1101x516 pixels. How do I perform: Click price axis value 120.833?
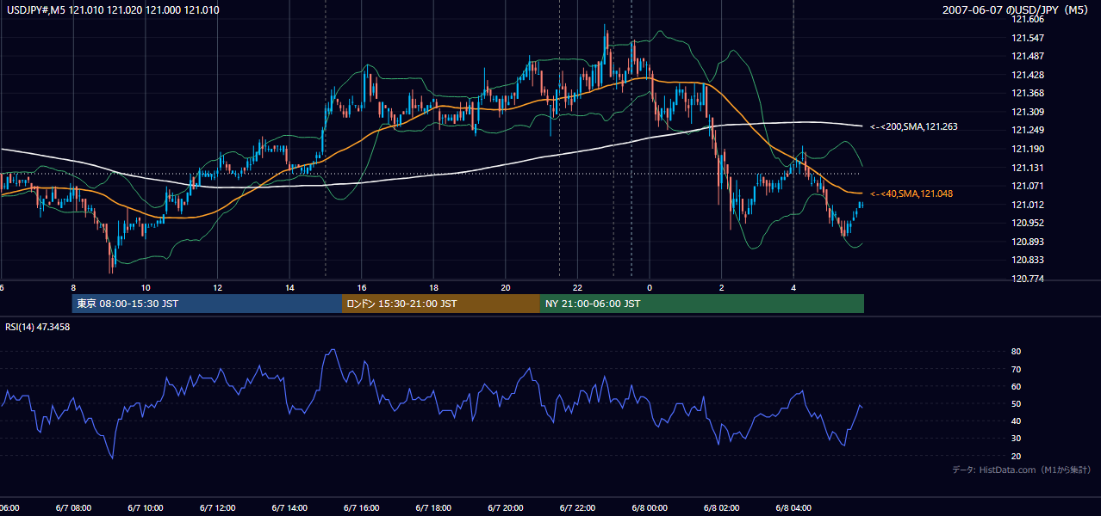1028,260
